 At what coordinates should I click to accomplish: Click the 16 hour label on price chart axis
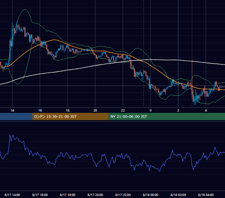tap(40, 111)
